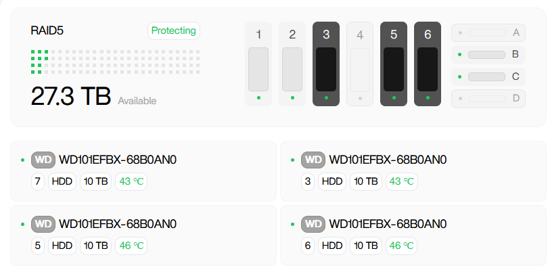
Task: Select drive bay 3 slot
Action: click(326, 64)
